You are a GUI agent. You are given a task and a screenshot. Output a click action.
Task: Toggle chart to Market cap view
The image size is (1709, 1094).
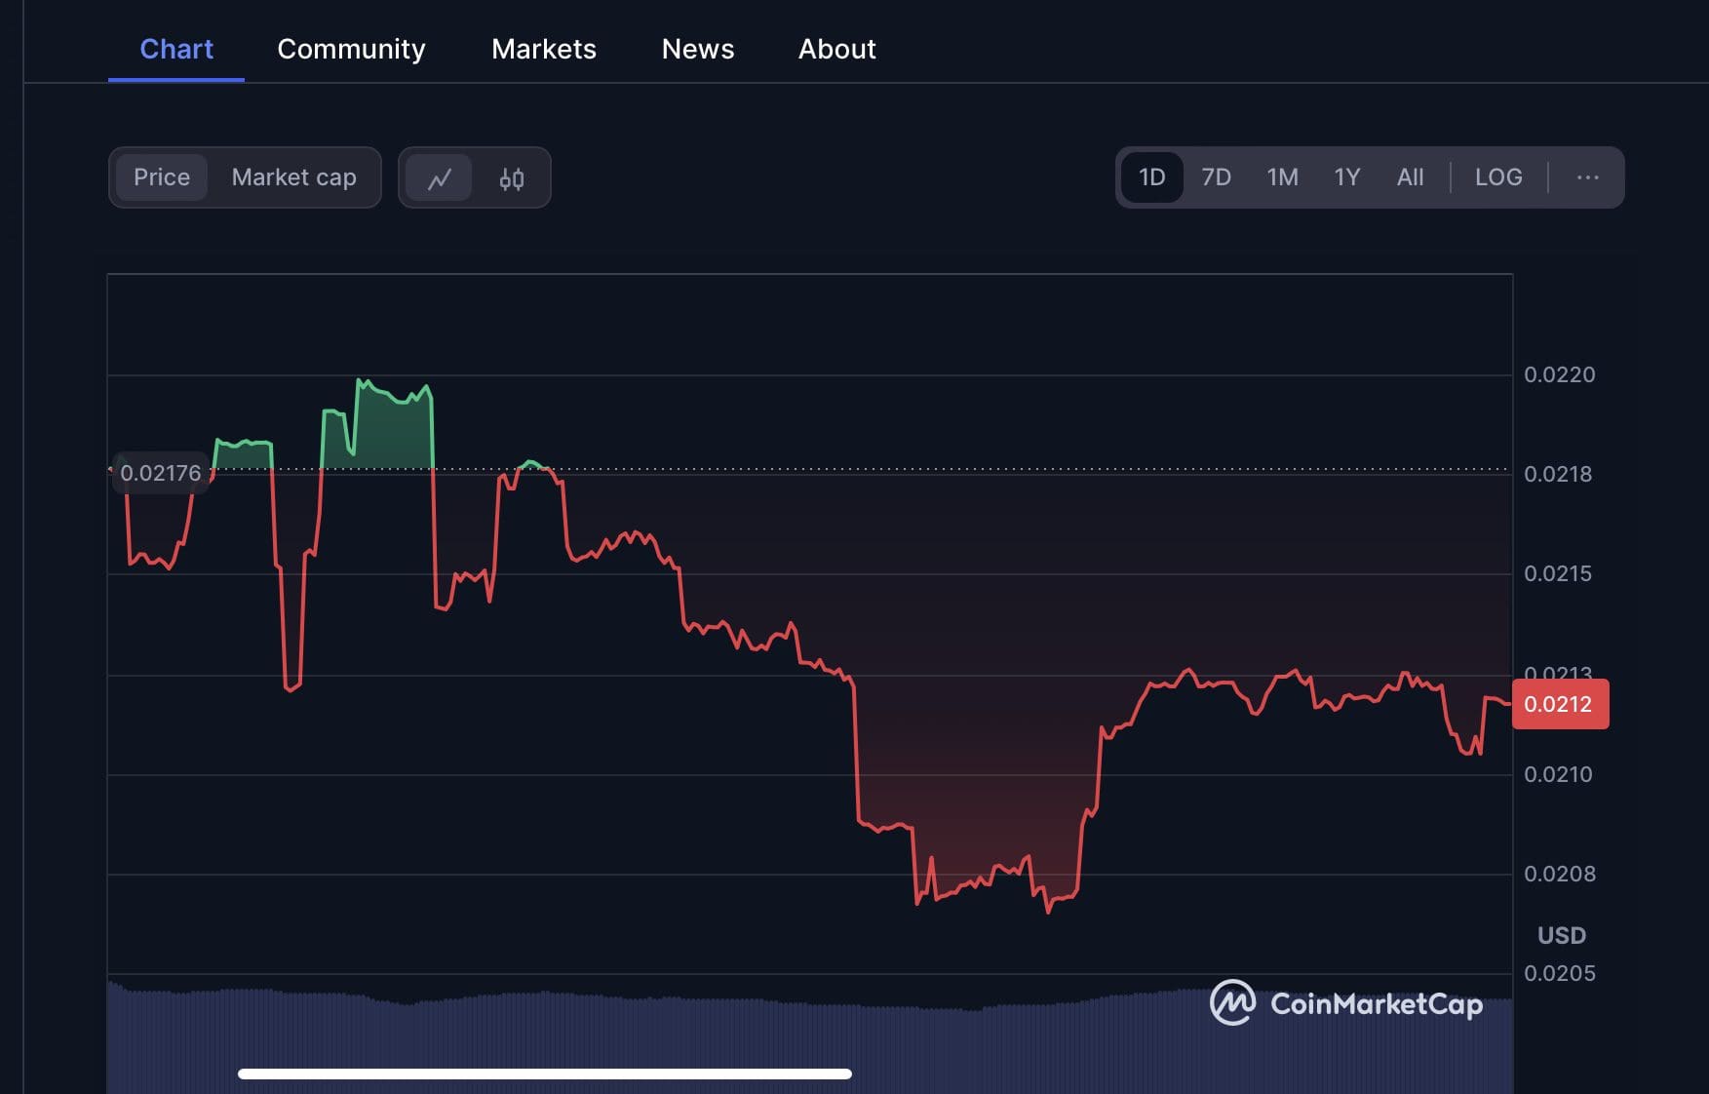(x=293, y=177)
